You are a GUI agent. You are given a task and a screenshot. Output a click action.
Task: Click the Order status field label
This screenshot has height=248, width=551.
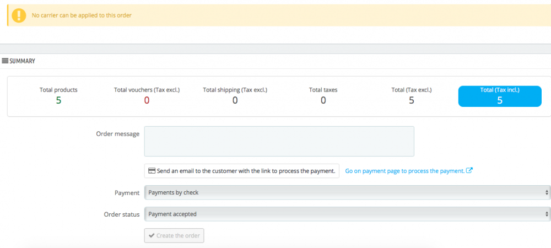(122, 214)
